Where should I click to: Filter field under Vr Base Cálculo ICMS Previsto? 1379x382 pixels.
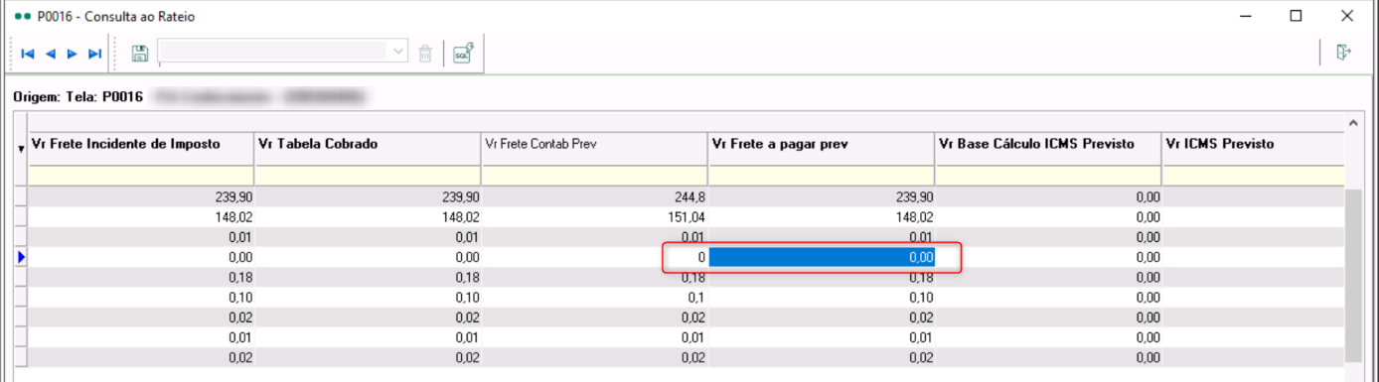[x=1047, y=176]
